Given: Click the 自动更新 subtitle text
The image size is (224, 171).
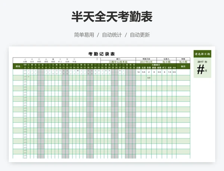Looking at the screenshot, I should (140, 35).
